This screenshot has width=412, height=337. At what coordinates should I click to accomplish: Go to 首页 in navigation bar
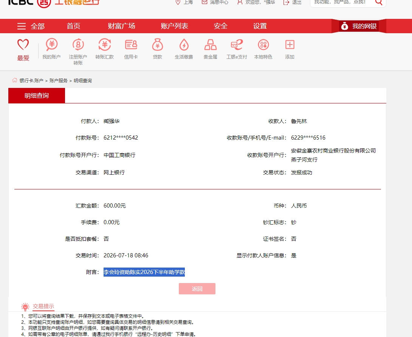coord(73,26)
